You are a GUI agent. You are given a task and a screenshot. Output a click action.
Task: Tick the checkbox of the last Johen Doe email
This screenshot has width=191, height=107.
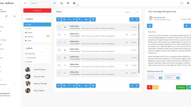coord(59,73)
